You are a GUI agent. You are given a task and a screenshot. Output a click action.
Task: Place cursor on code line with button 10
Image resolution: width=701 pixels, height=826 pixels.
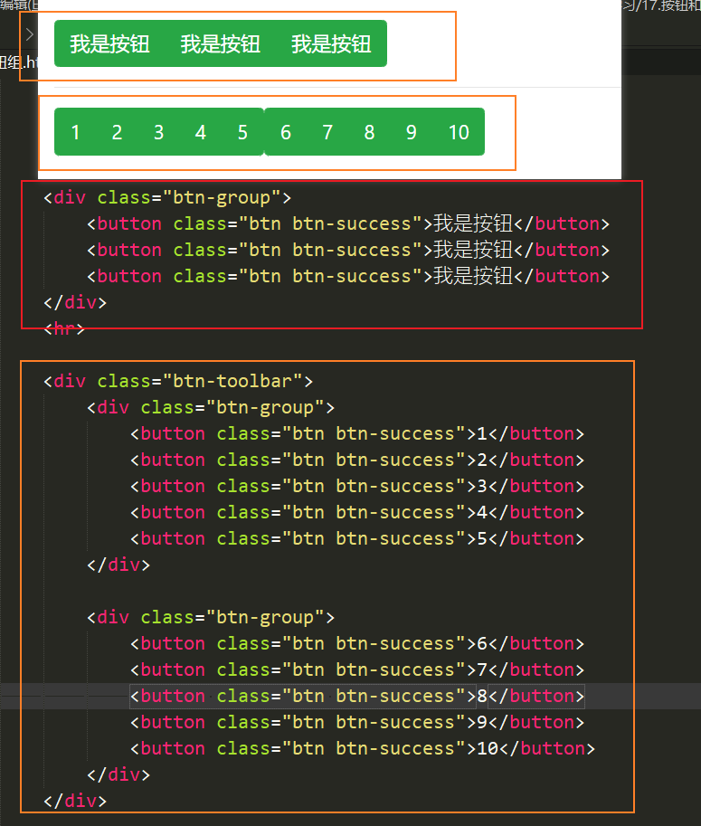click(363, 748)
